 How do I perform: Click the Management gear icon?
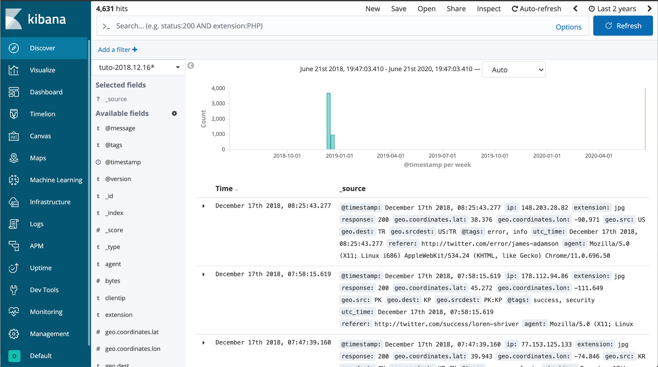[14, 334]
